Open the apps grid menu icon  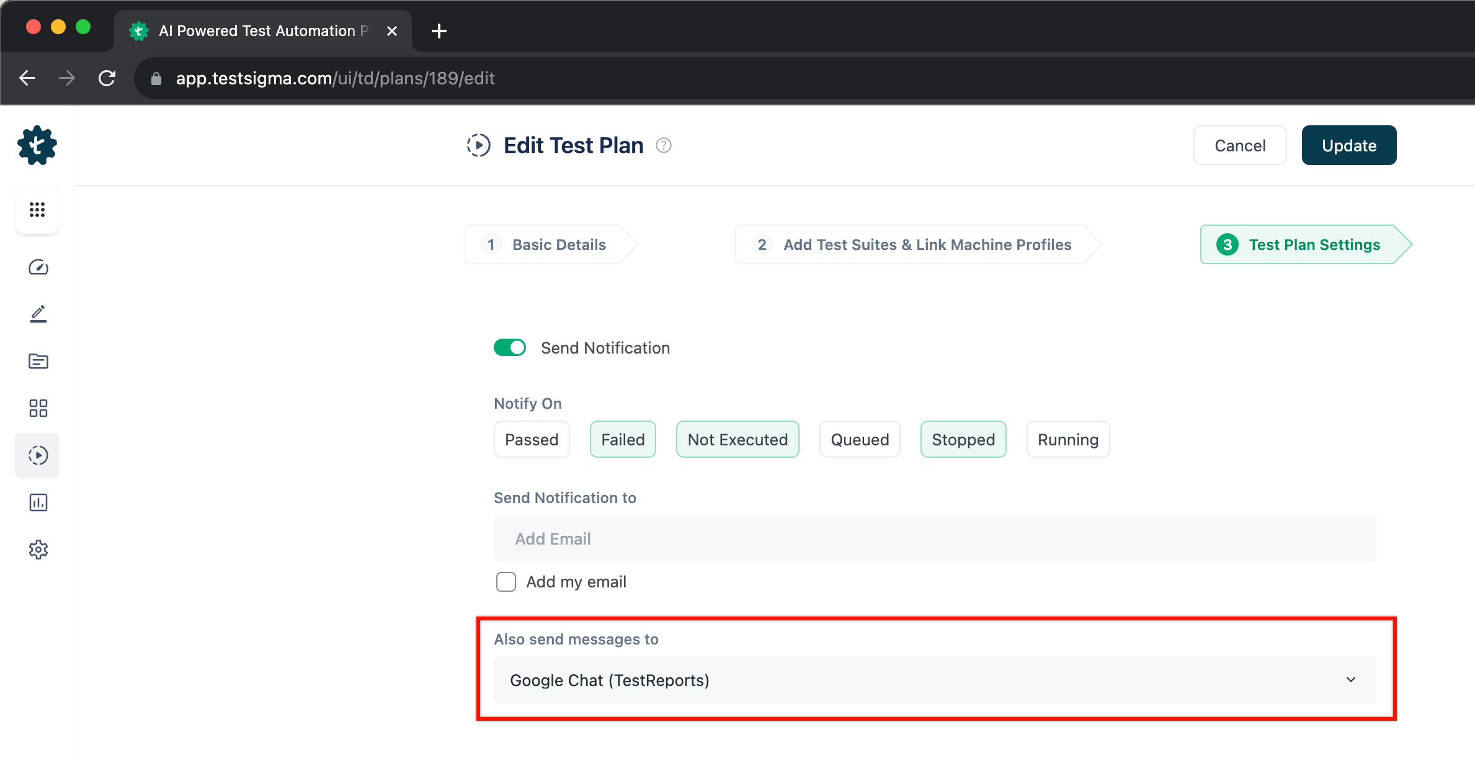(37, 210)
